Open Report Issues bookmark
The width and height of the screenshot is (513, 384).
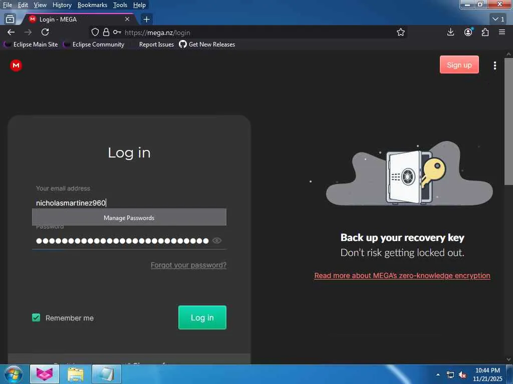pyautogui.click(x=156, y=44)
